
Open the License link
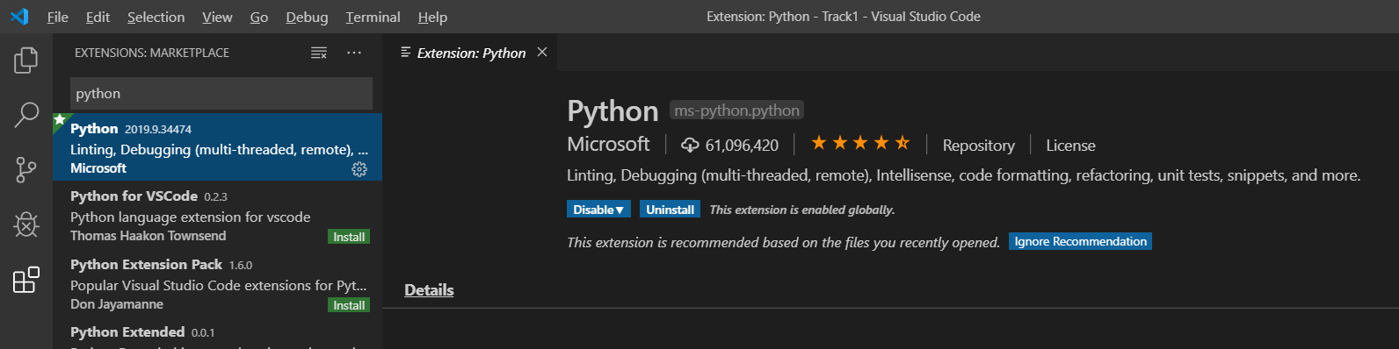point(1070,146)
